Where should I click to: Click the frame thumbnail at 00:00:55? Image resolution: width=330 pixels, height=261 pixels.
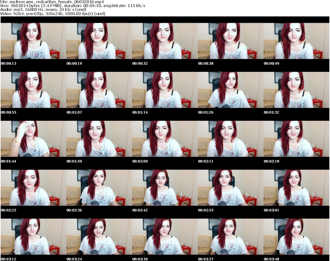(34, 90)
